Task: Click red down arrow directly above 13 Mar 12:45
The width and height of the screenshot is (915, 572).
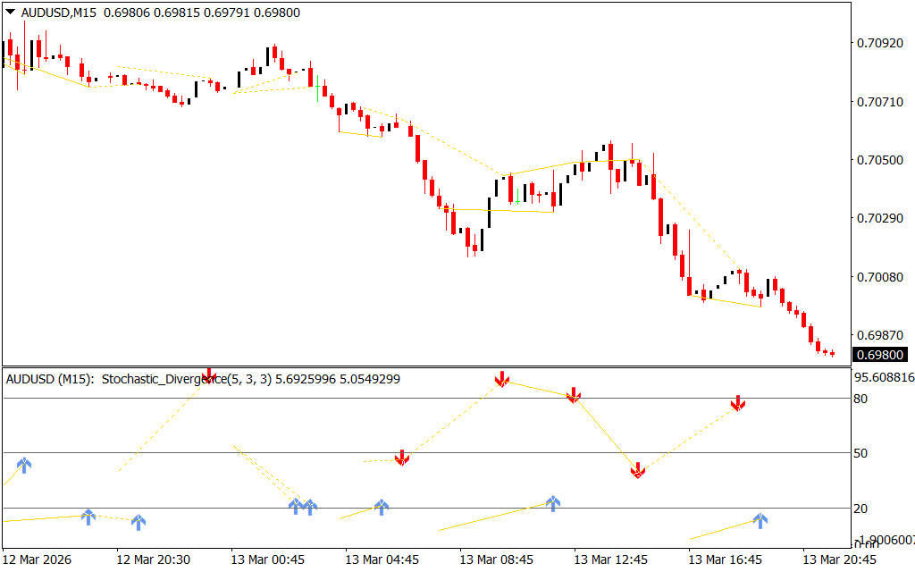Action: [574, 394]
